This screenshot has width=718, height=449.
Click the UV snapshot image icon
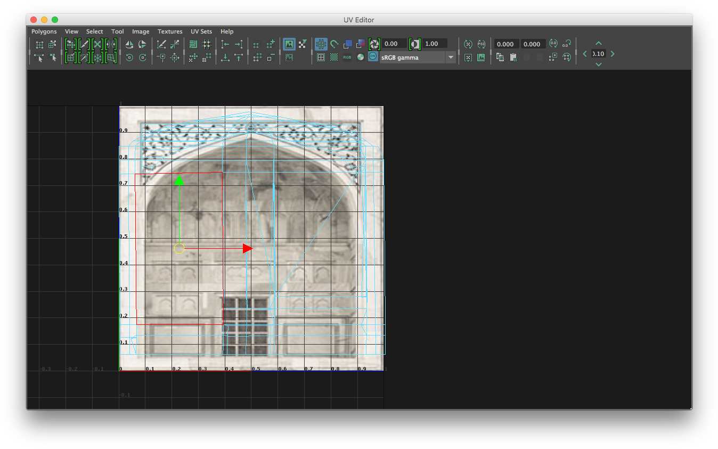[x=482, y=58]
